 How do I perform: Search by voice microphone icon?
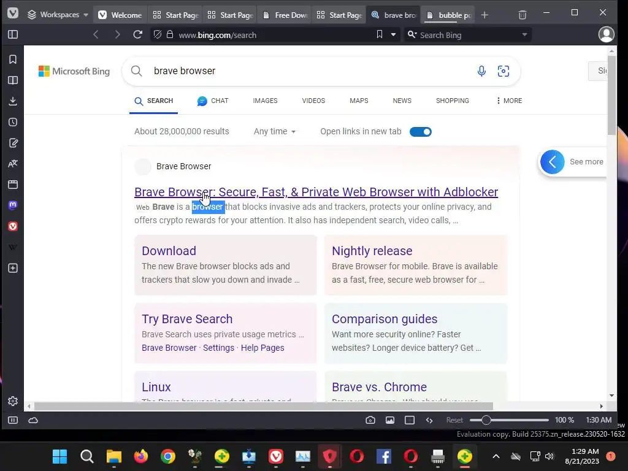pyautogui.click(x=481, y=71)
